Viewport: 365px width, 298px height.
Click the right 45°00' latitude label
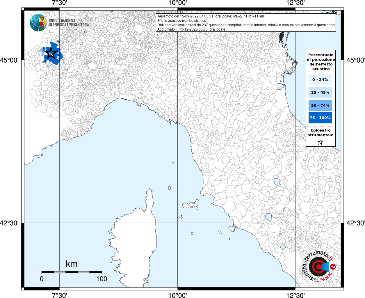(x=356, y=60)
